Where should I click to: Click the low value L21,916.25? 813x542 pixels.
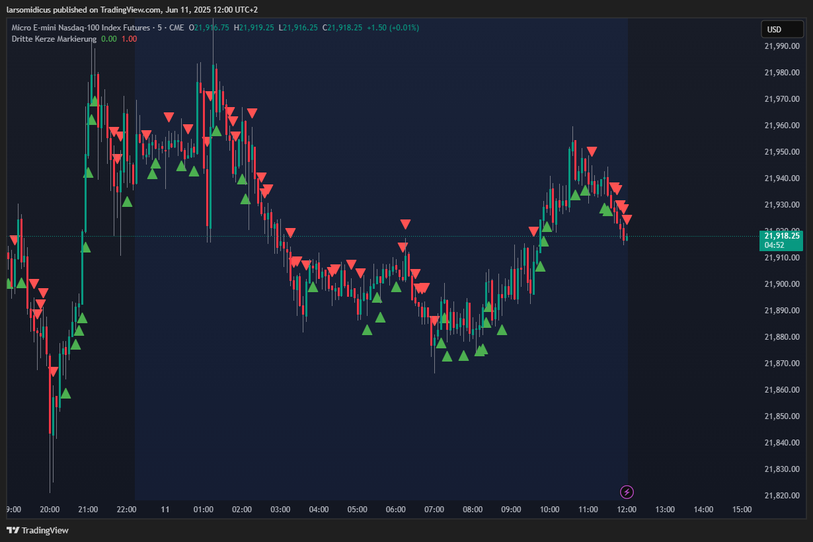click(298, 28)
